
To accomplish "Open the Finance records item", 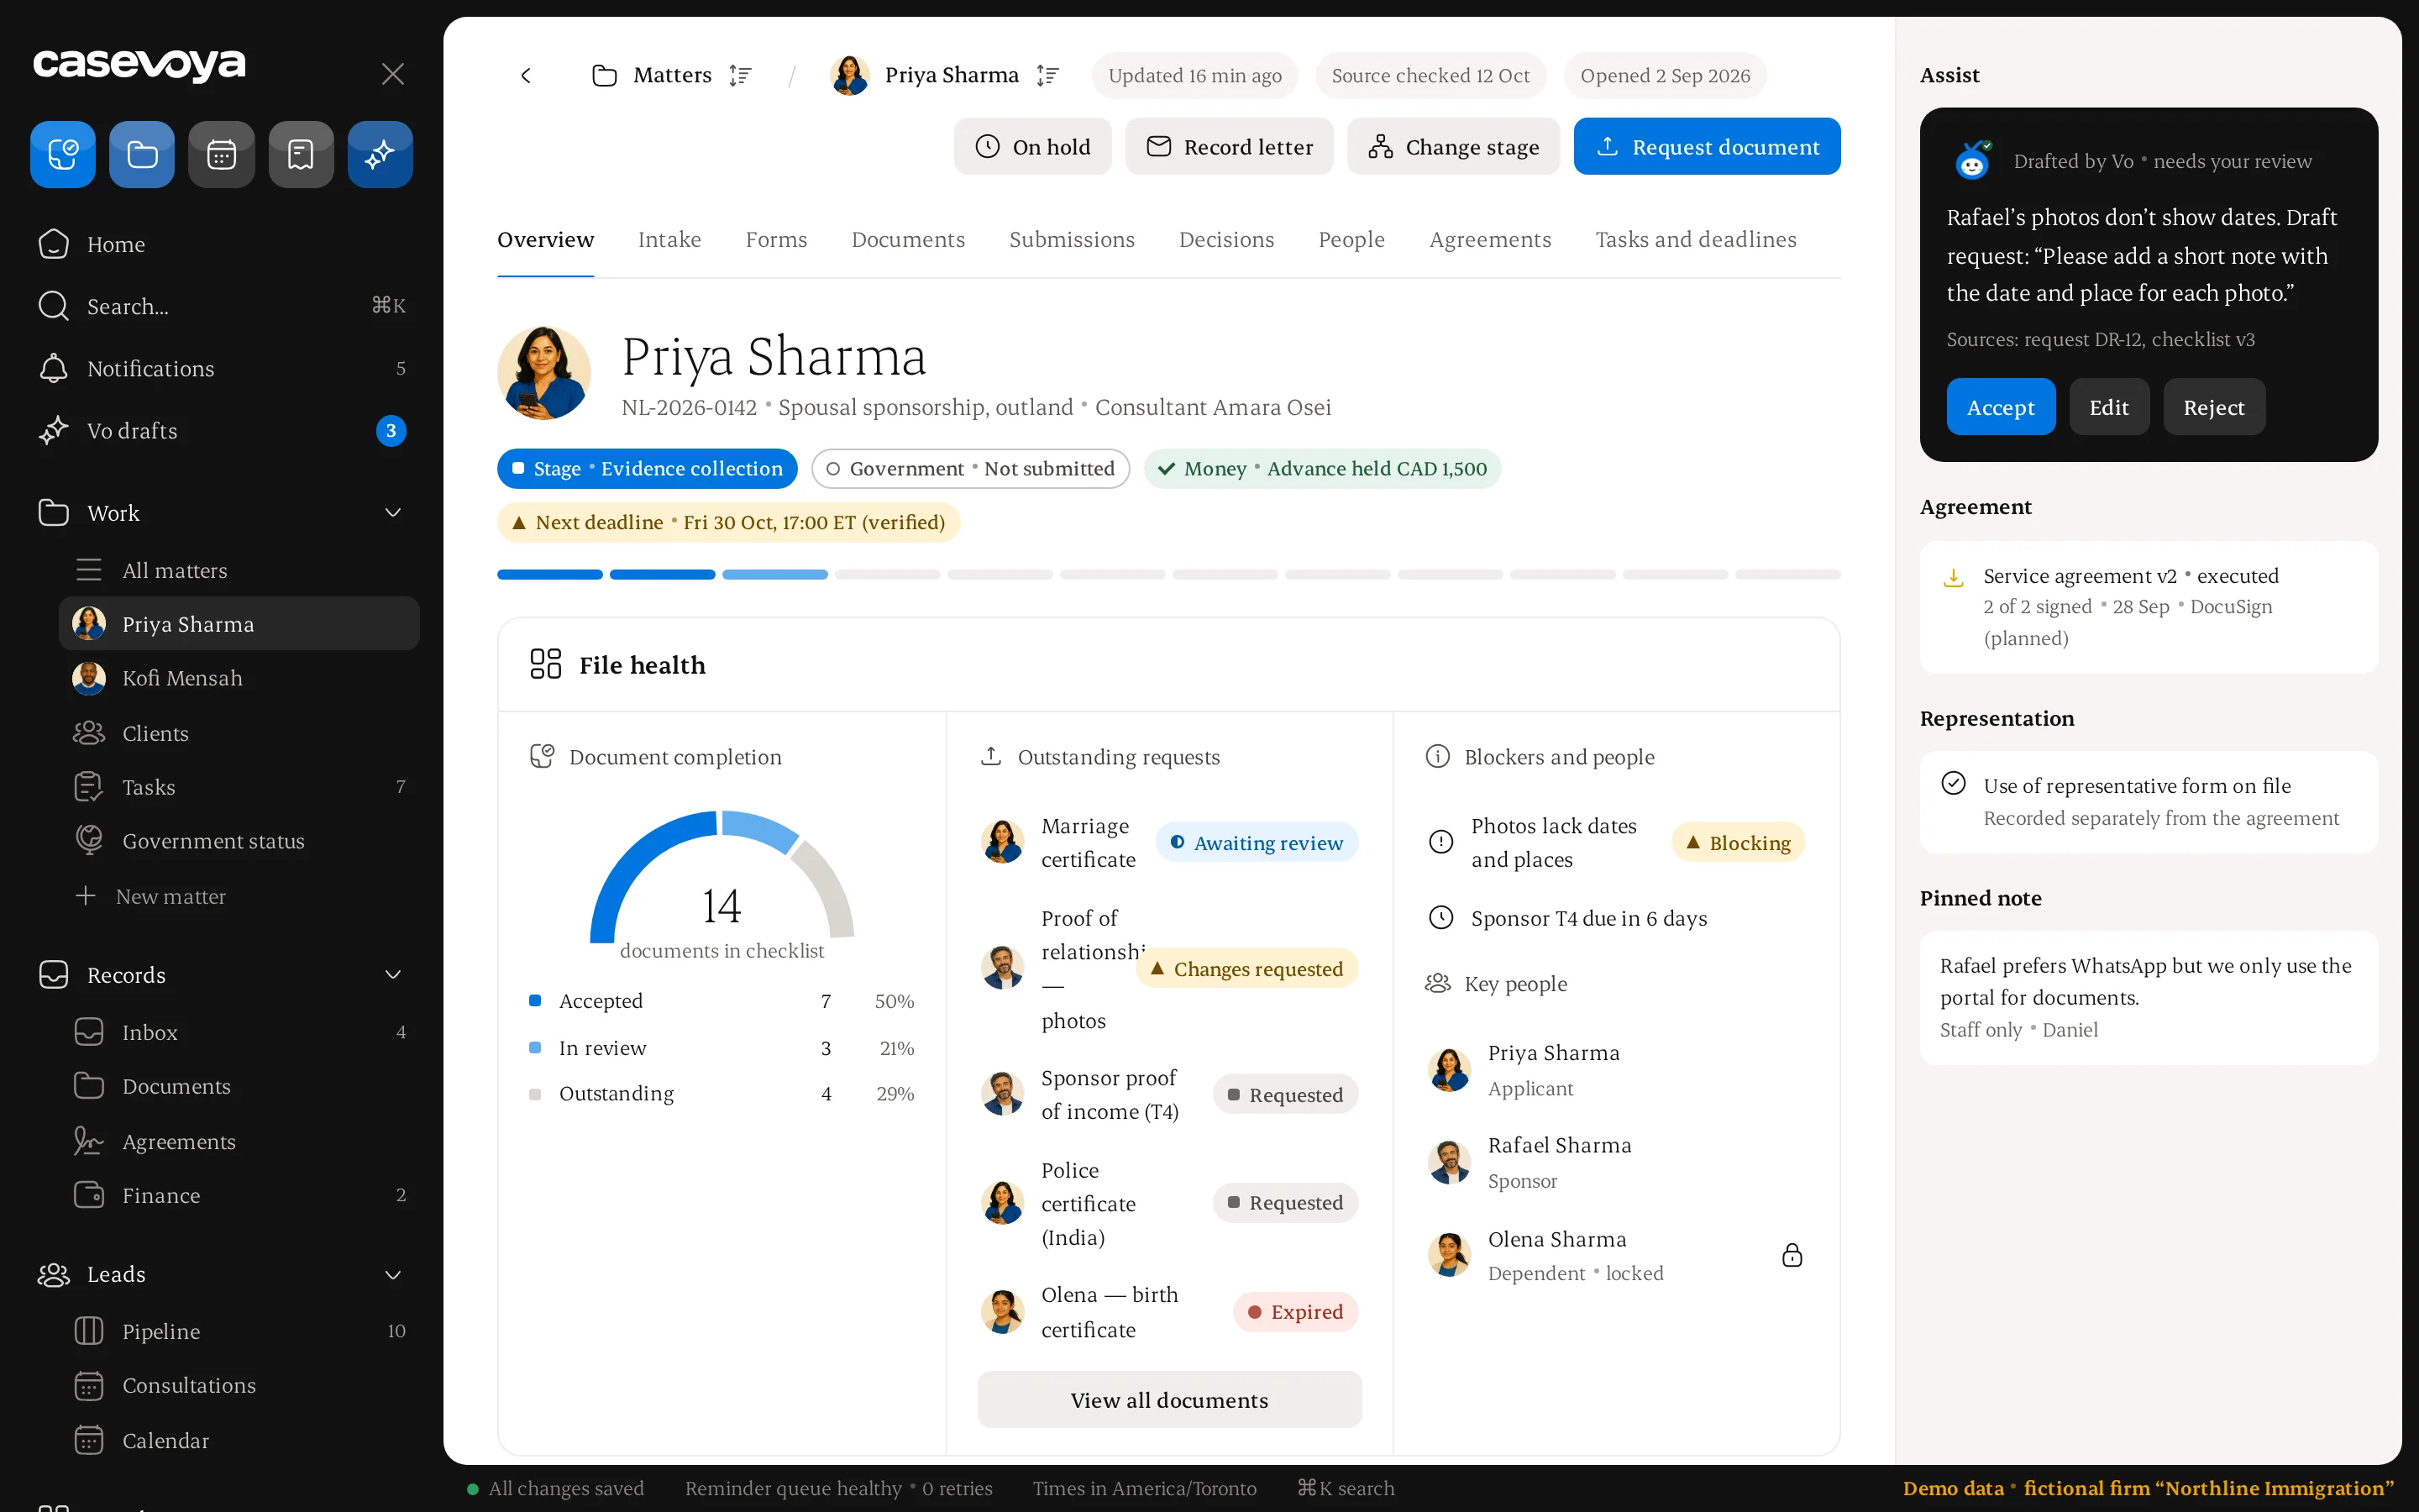I will 240,1195.
